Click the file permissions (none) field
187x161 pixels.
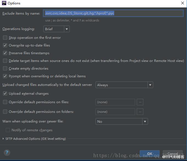click(x=115, y=102)
